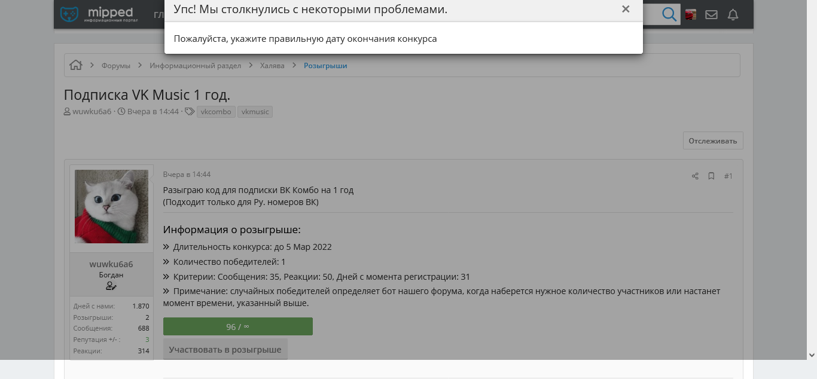The width and height of the screenshot is (817, 379).
Task: Open the poster's cat avatar
Action: (111, 206)
